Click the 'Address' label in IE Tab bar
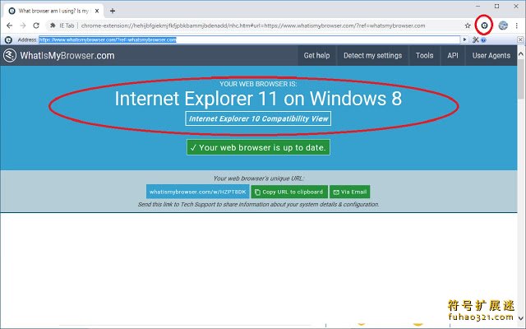 coord(27,40)
